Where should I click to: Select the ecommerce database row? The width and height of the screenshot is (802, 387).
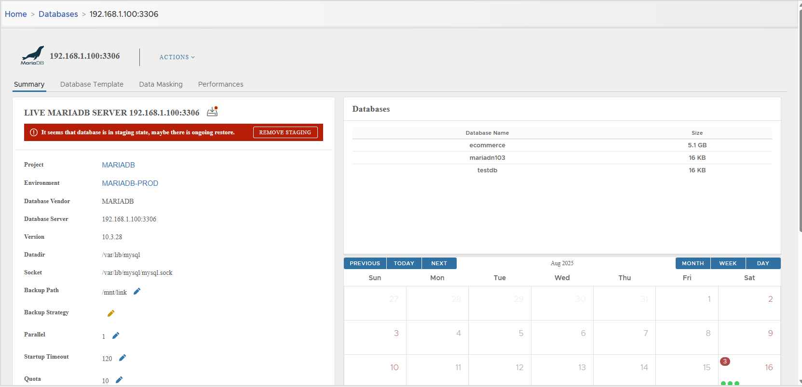click(x=487, y=145)
